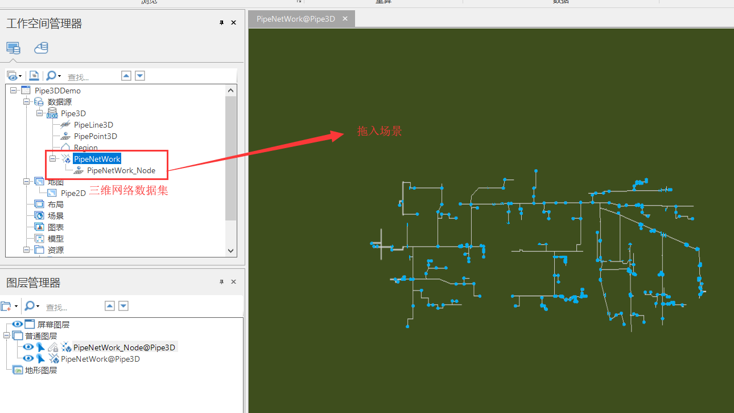
Task: Click the PipePoint3D point dataset icon
Action: 65,136
